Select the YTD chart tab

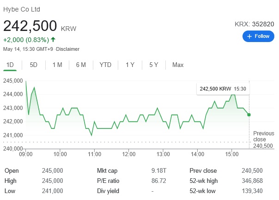[105, 65]
